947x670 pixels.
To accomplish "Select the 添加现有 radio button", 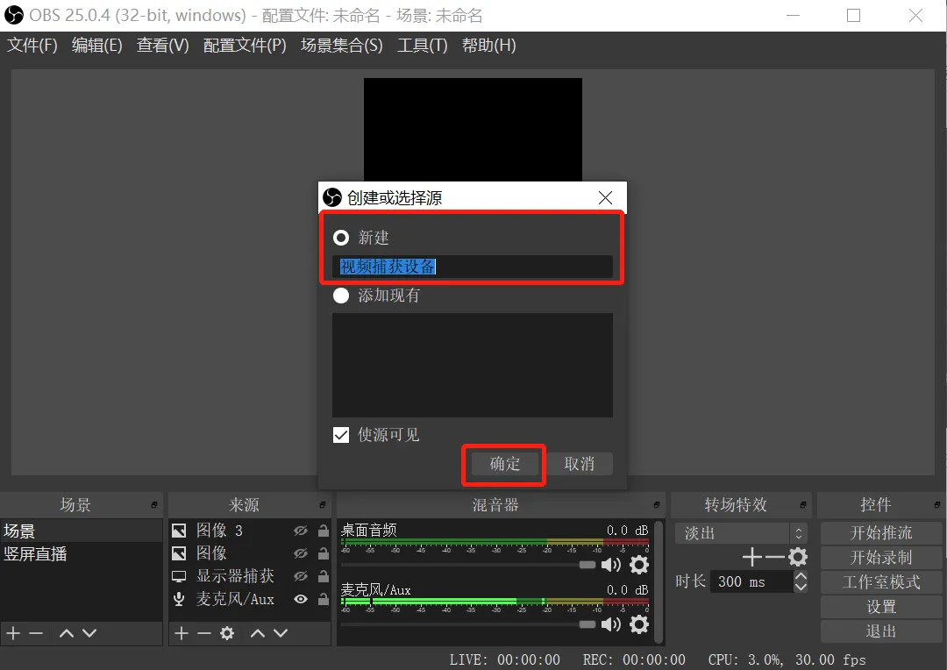I will pyautogui.click(x=341, y=296).
